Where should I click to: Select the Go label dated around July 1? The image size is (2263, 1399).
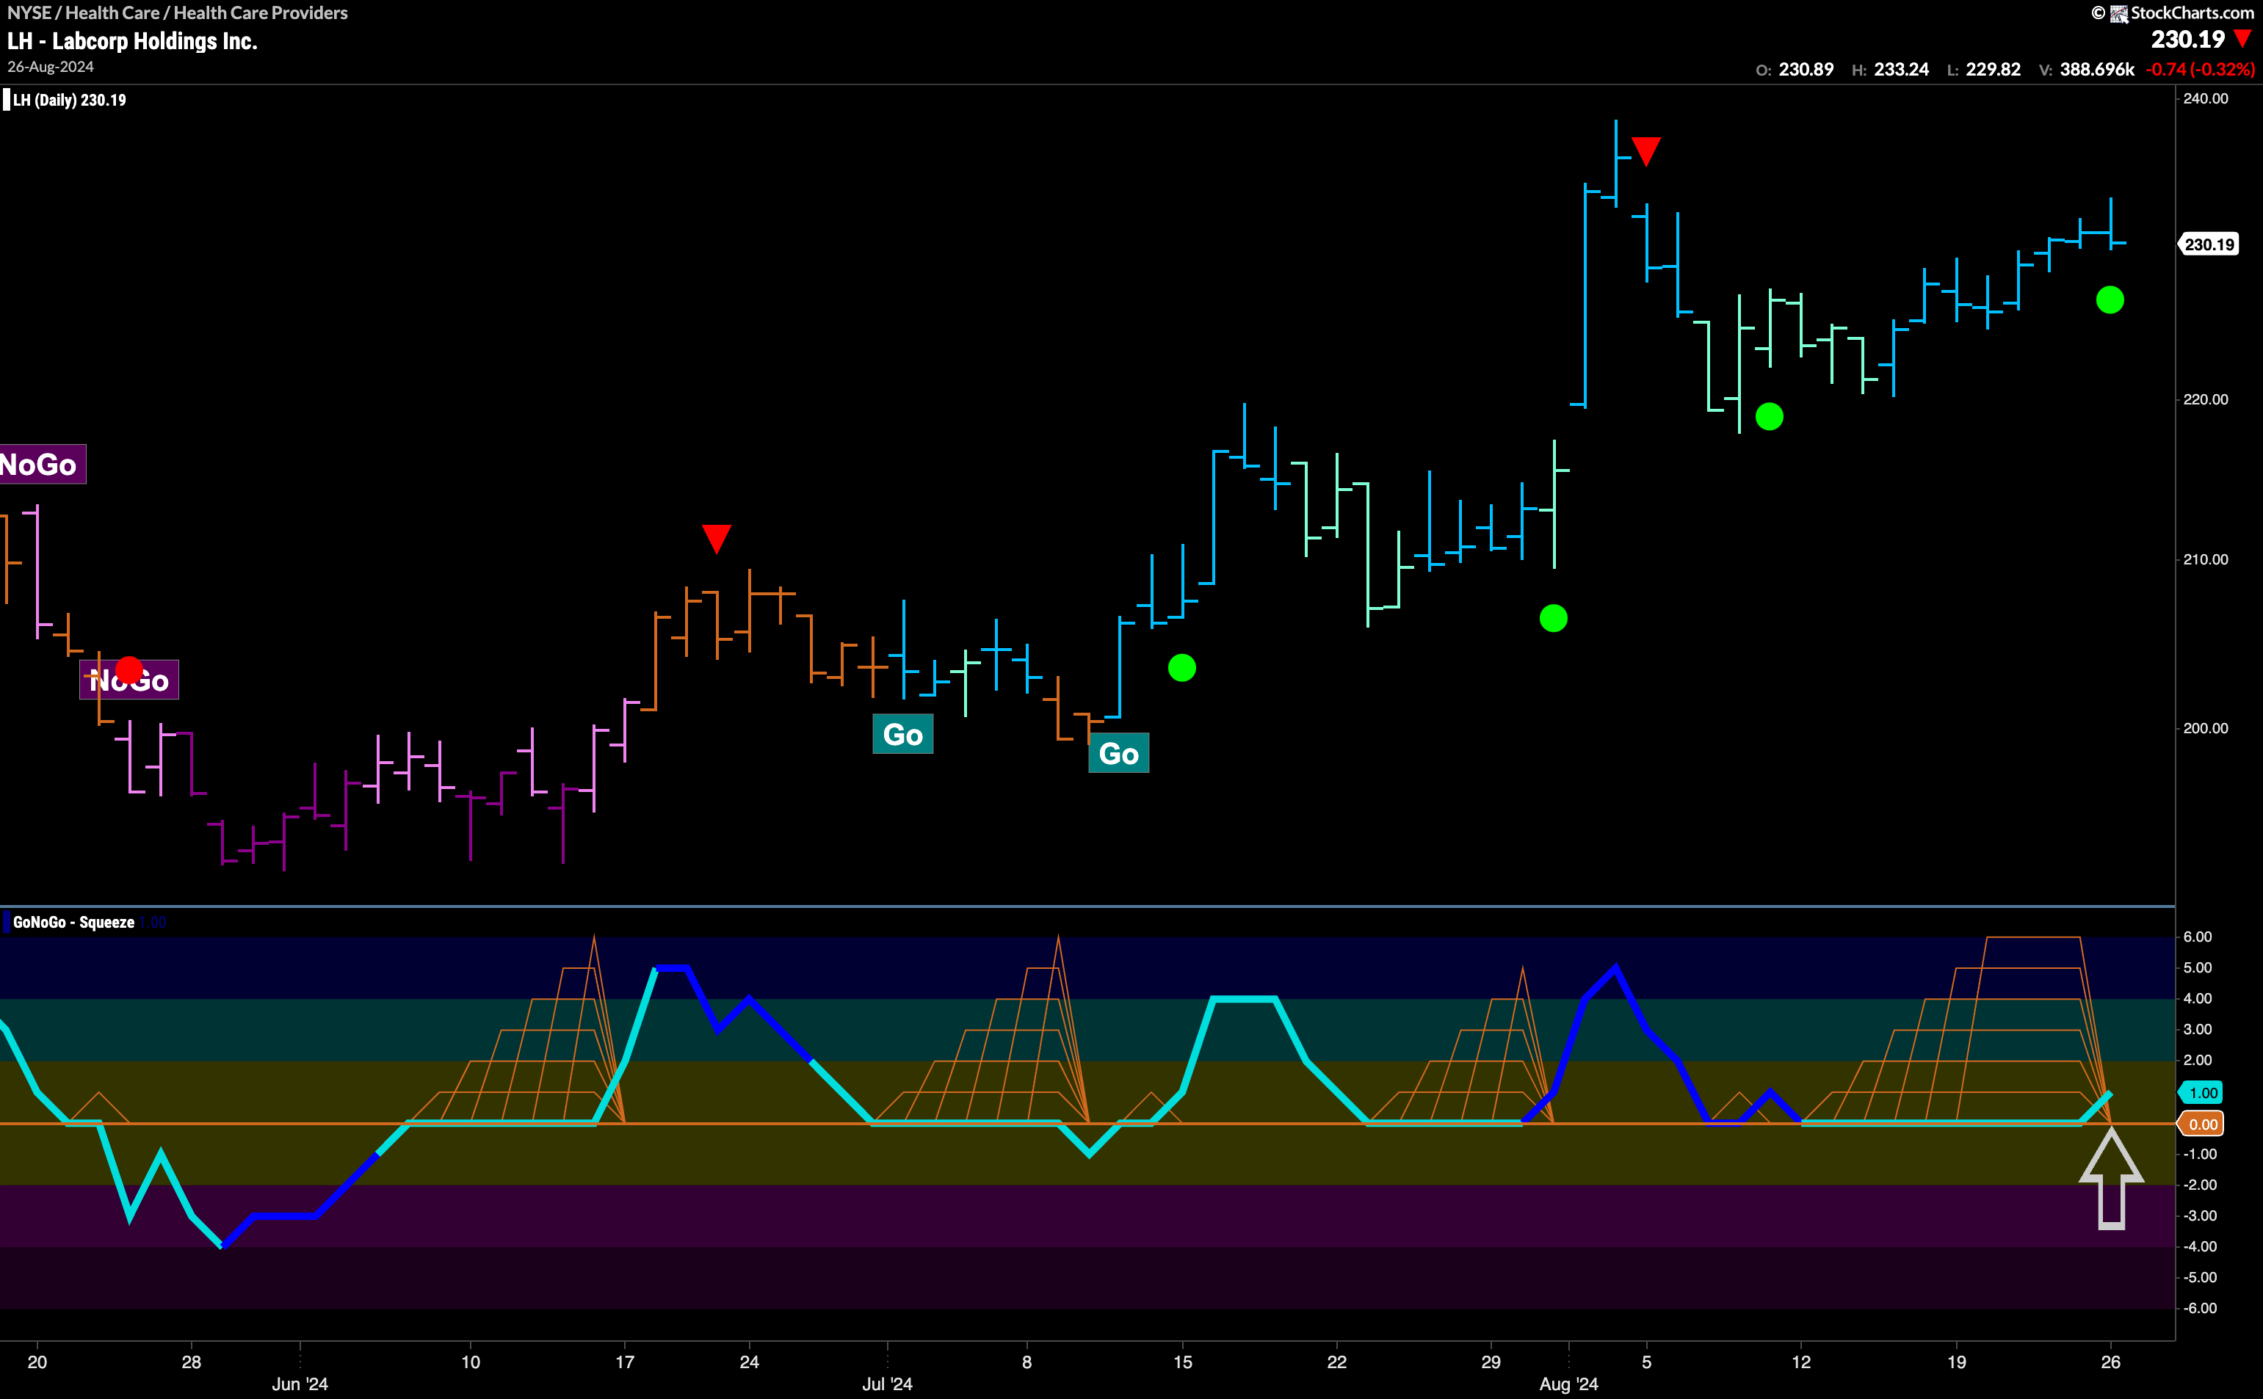coord(902,735)
